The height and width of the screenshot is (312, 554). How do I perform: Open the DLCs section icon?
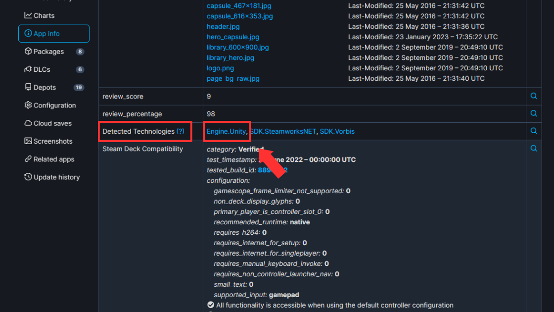[29, 69]
